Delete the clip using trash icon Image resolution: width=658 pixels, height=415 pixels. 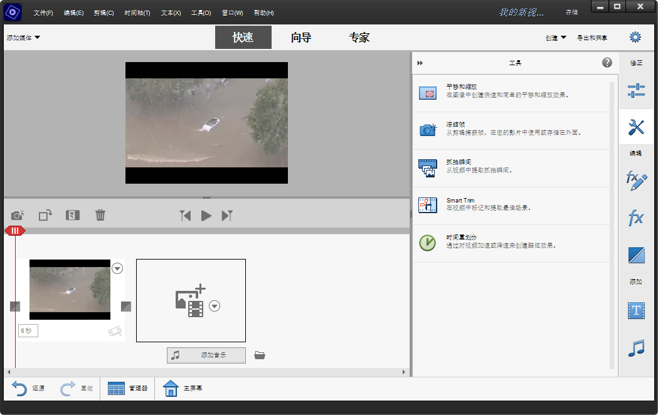point(100,215)
